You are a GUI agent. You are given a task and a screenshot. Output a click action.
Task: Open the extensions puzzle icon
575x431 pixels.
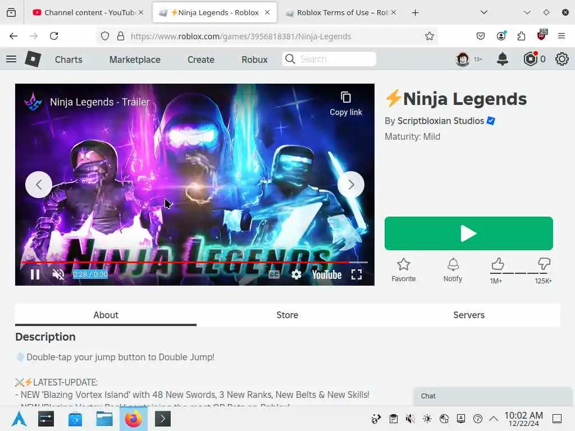(x=521, y=36)
